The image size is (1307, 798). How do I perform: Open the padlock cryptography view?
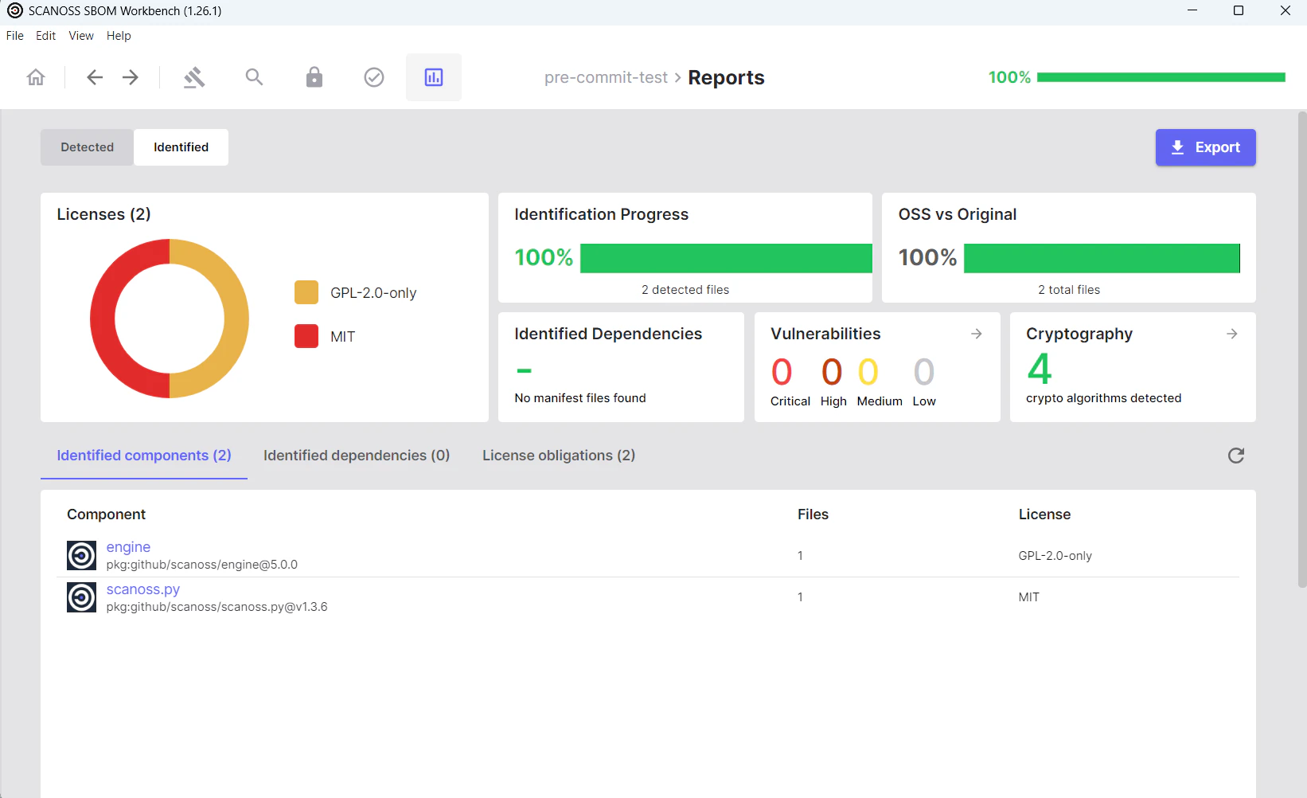coord(314,77)
